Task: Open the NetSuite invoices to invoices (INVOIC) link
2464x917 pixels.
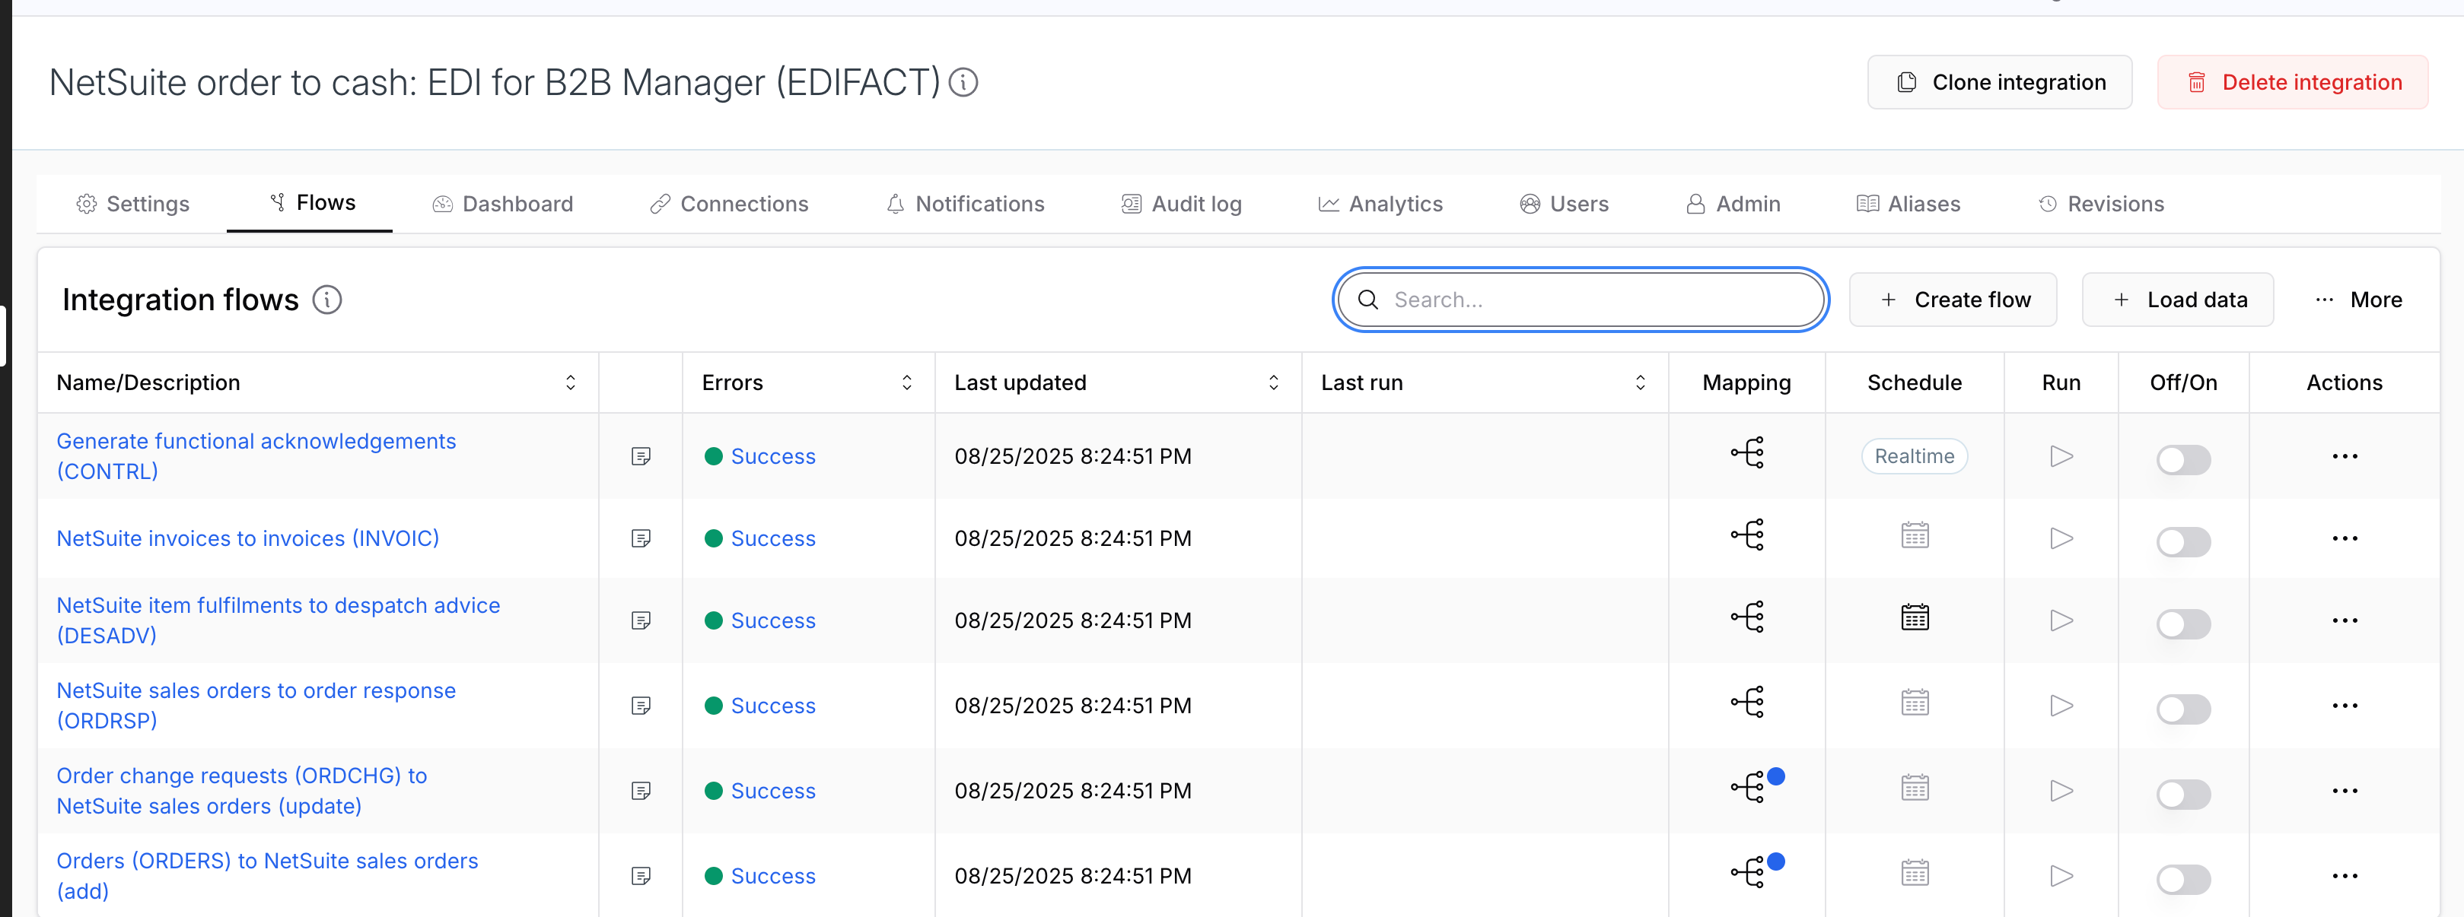Action: 248,538
